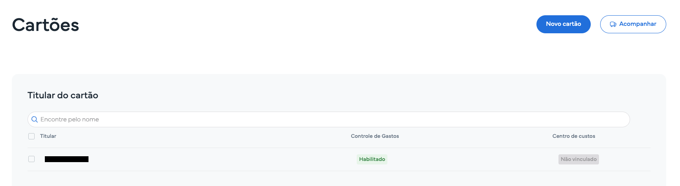Image resolution: width=680 pixels, height=186 pixels.
Task: Select the cardholder table row
Action: (339, 159)
